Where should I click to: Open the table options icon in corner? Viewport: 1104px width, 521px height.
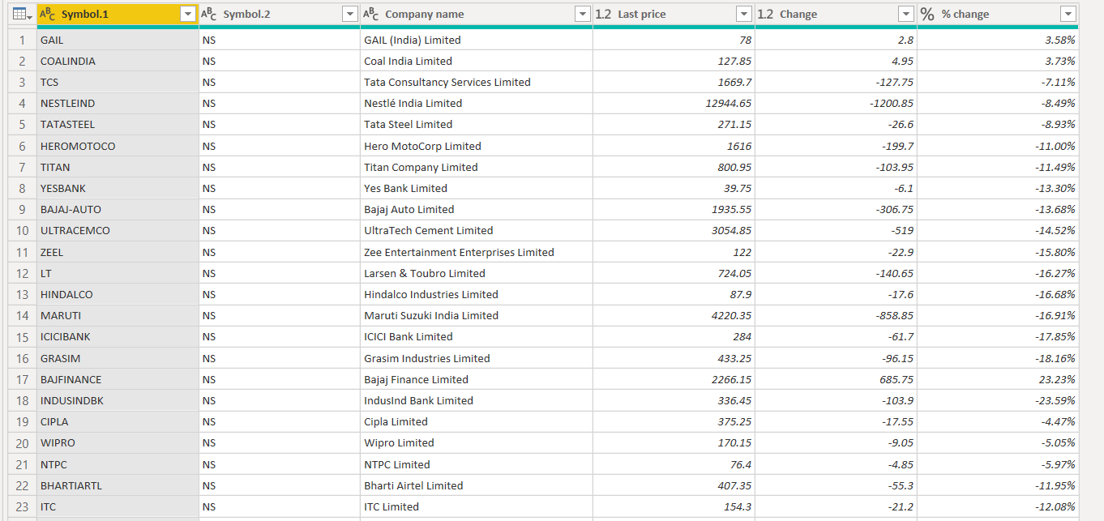coord(22,15)
